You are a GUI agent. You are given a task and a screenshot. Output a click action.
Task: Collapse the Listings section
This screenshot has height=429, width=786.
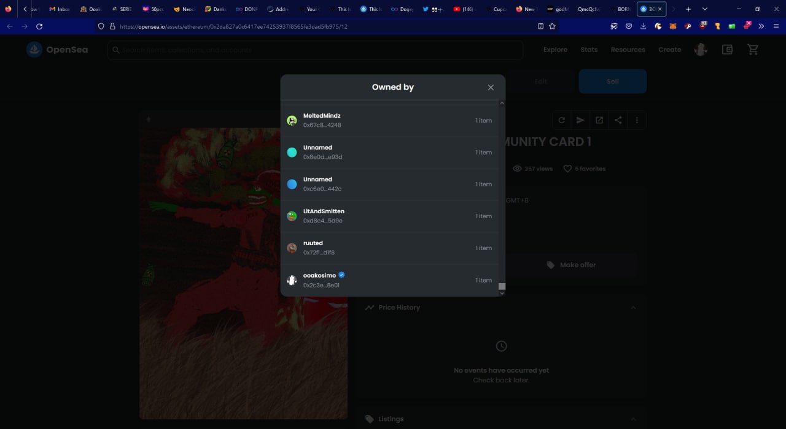coord(633,419)
